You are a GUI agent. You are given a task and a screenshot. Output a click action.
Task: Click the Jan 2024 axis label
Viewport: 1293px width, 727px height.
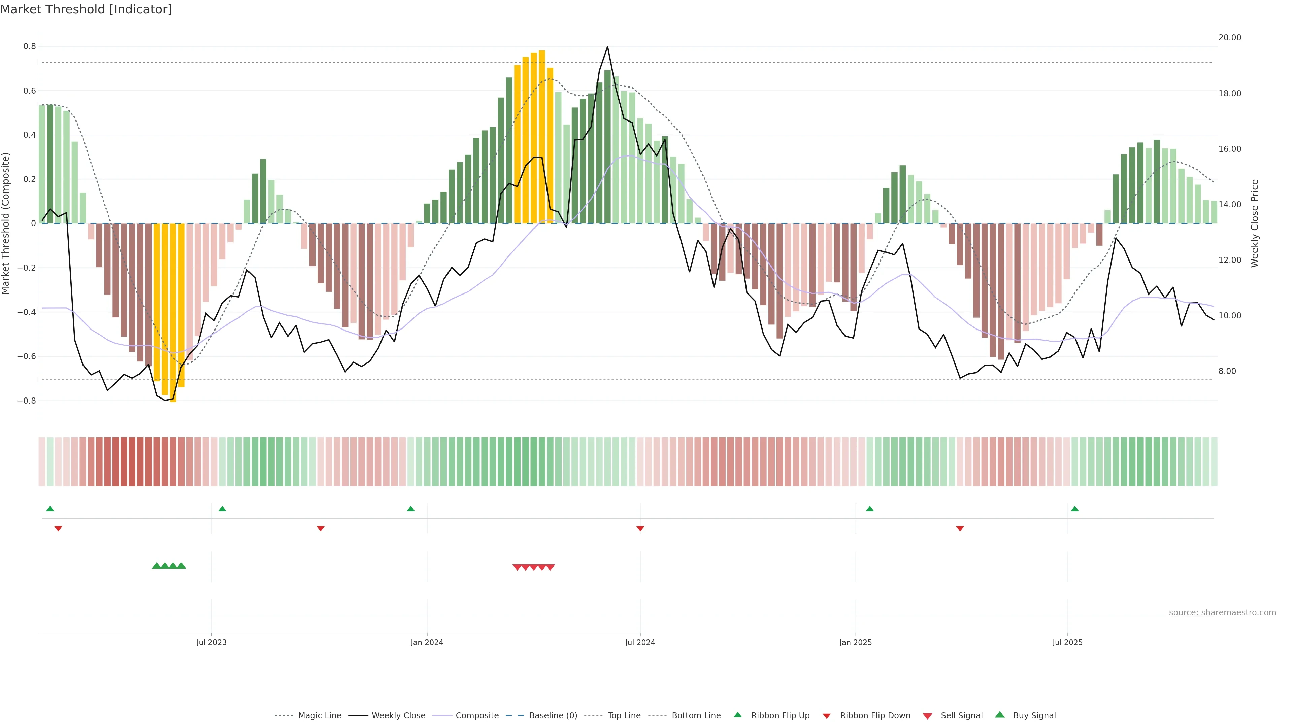click(x=427, y=642)
